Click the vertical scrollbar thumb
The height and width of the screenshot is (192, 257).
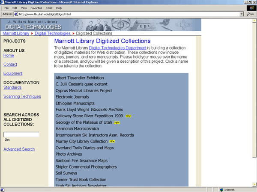(254, 90)
